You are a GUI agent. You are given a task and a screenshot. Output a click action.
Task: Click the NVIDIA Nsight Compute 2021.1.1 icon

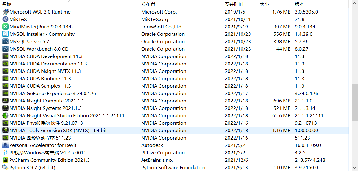[6, 101]
